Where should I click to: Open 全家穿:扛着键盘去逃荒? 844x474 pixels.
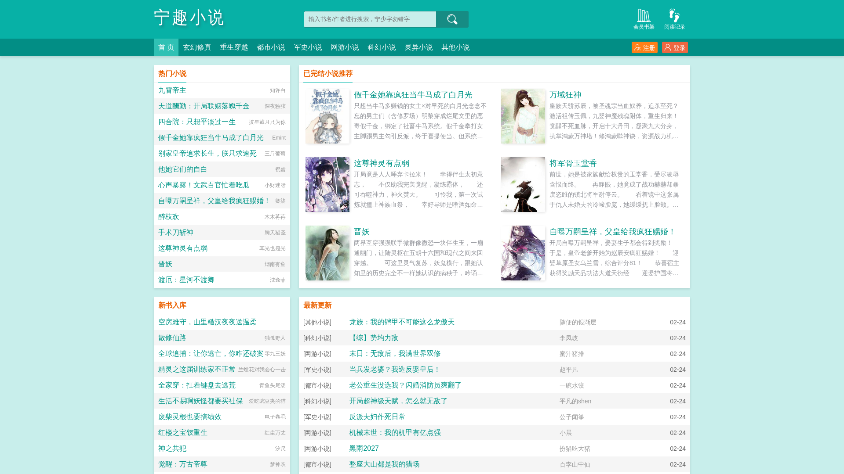click(x=197, y=385)
